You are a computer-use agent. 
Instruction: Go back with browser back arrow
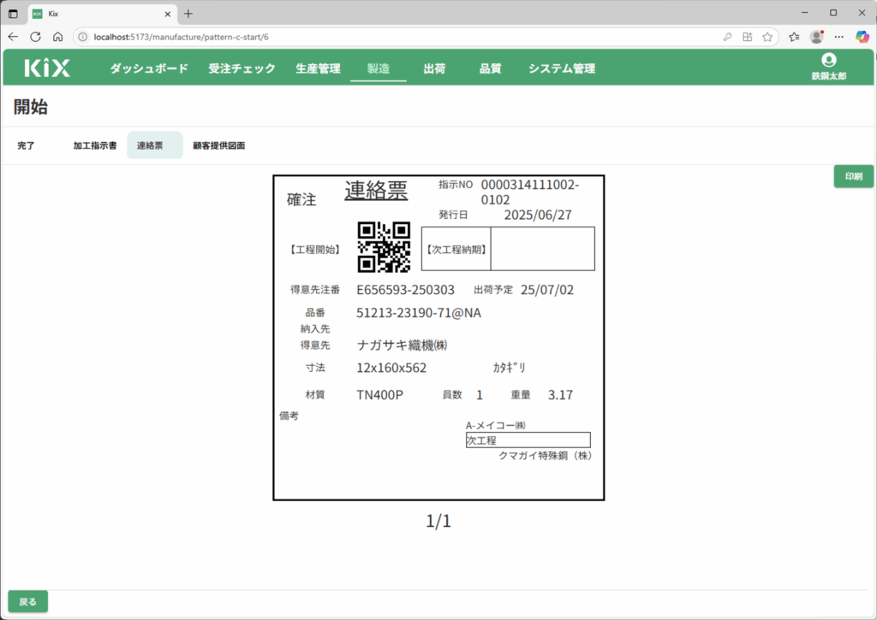pyautogui.click(x=13, y=37)
